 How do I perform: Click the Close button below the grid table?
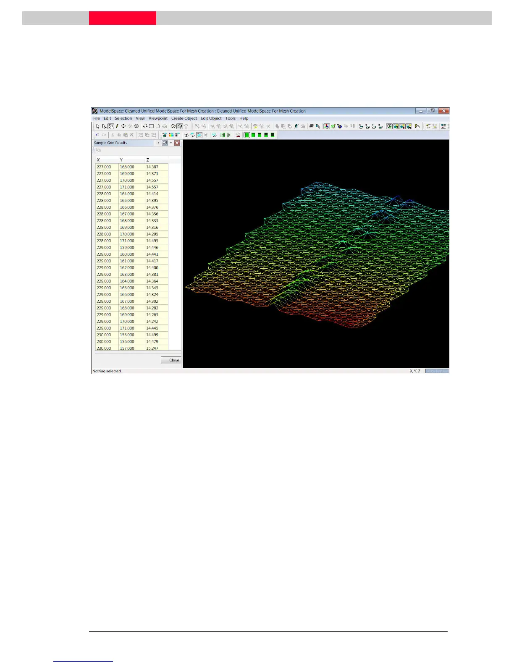click(x=171, y=360)
